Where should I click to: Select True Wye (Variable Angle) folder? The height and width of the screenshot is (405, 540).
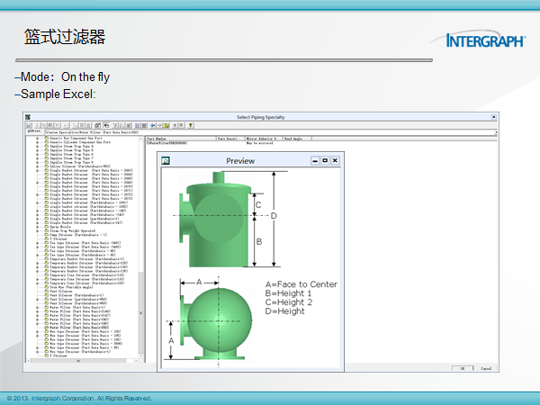point(69,287)
